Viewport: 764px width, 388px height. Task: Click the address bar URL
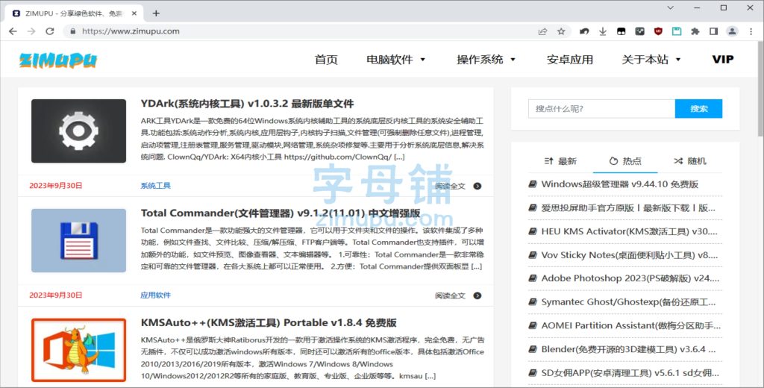point(131,31)
